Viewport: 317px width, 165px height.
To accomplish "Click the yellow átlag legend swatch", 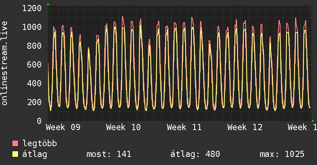I will click(x=15, y=154).
